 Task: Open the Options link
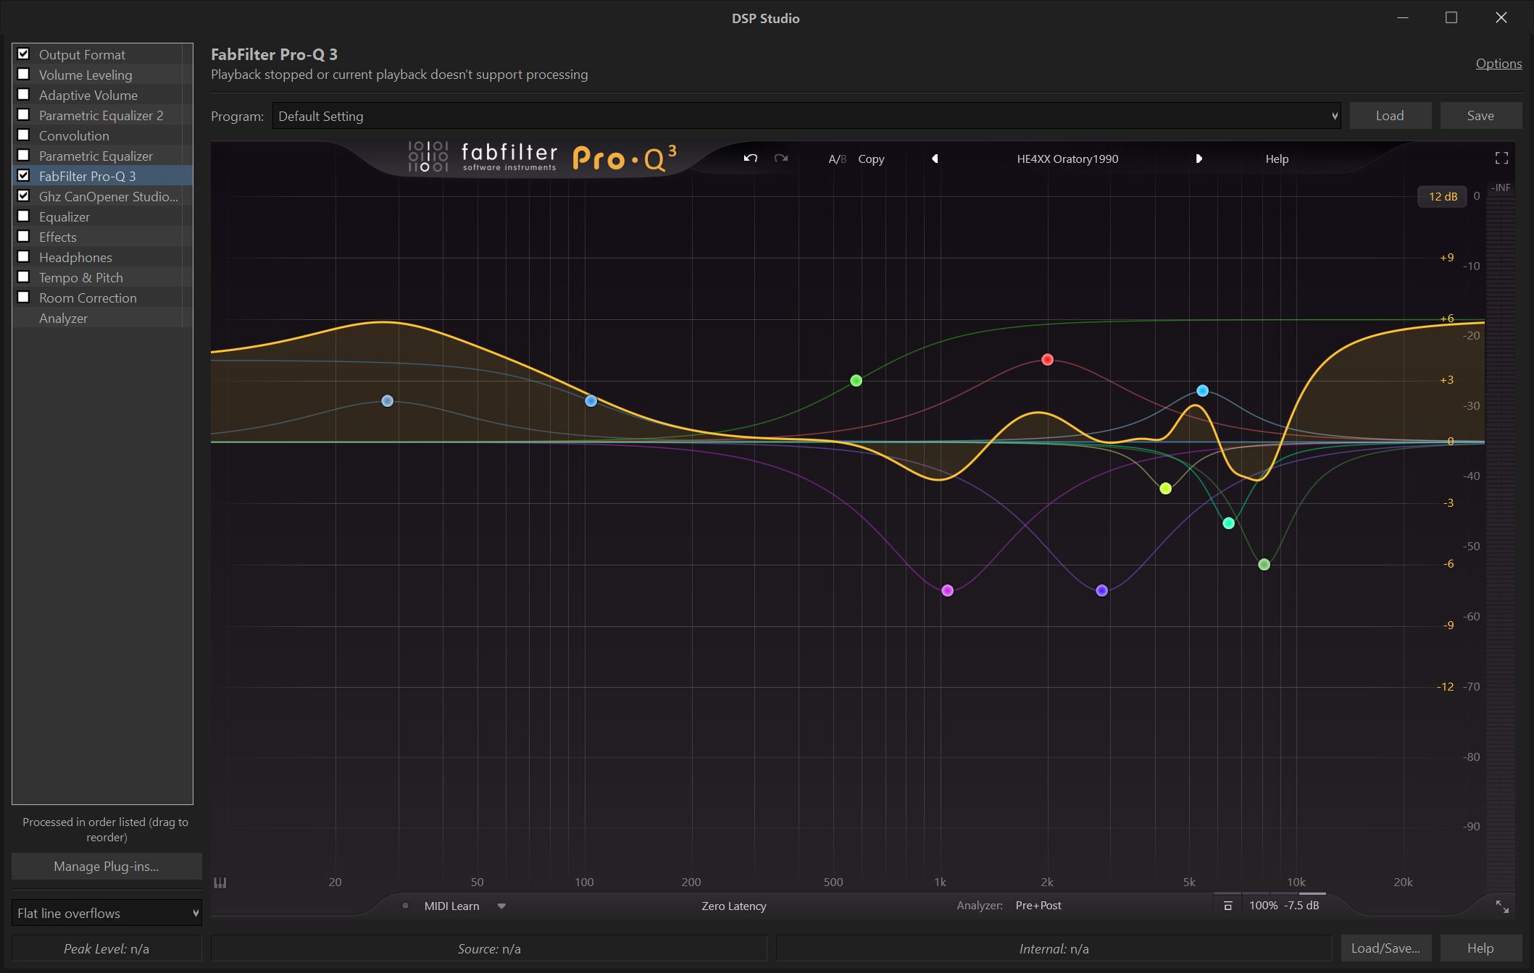[x=1498, y=64]
